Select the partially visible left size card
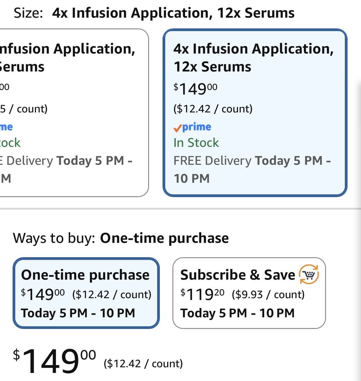Screen dimensions: 361x381 point(74,113)
